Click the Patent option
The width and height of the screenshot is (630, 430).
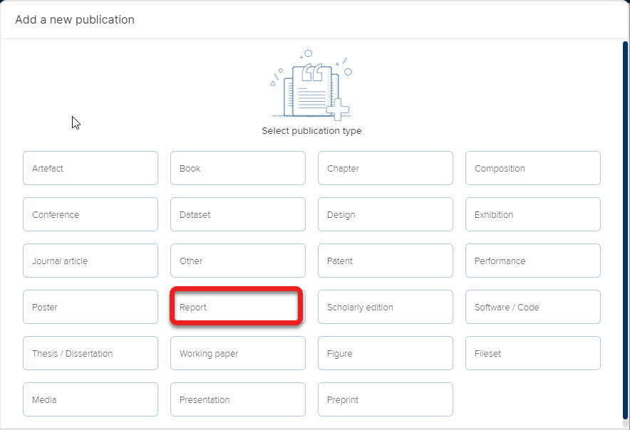pyautogui.click(x=386, y=261)
